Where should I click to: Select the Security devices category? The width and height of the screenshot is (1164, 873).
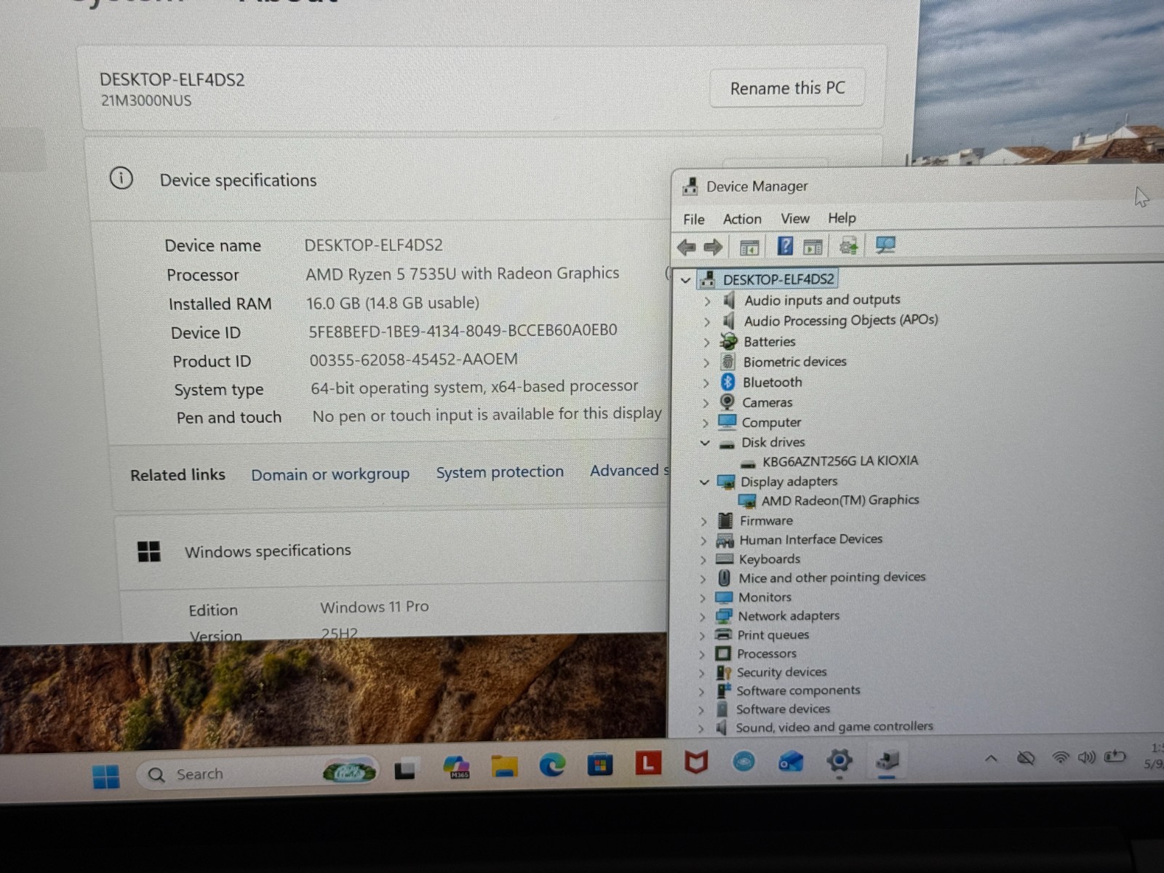pos(781,672)
